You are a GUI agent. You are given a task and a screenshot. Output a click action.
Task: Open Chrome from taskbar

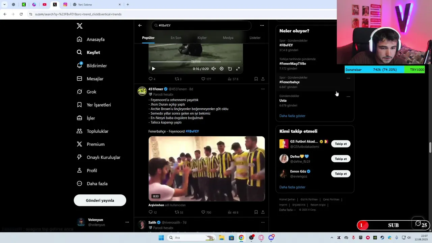click(241, 238)
